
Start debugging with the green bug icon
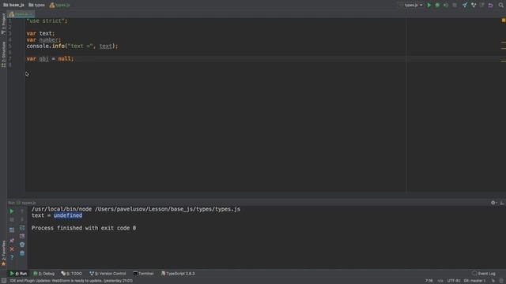[x=437, y=6]
